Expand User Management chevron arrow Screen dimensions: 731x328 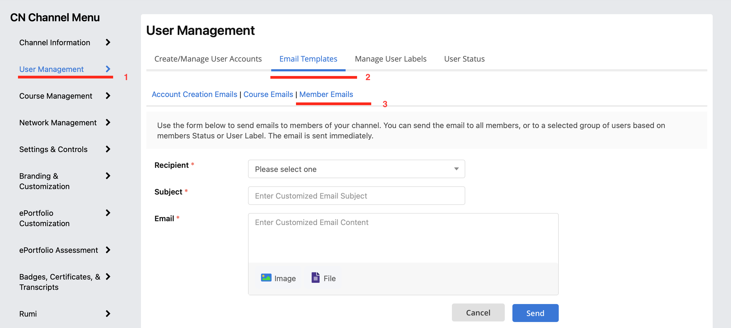click(108, 69)
